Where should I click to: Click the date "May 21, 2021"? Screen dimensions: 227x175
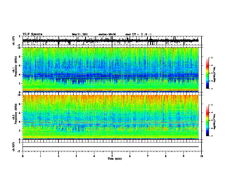tap(80, 34)
